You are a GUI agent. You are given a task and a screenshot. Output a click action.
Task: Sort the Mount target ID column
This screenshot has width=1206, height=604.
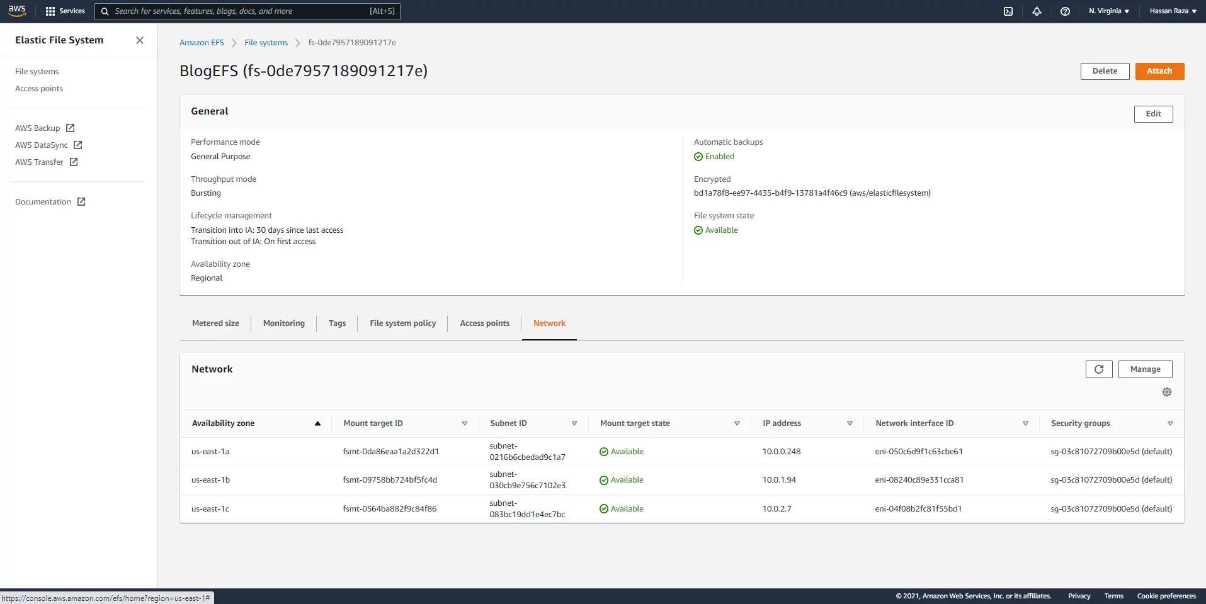coord(465,423)
